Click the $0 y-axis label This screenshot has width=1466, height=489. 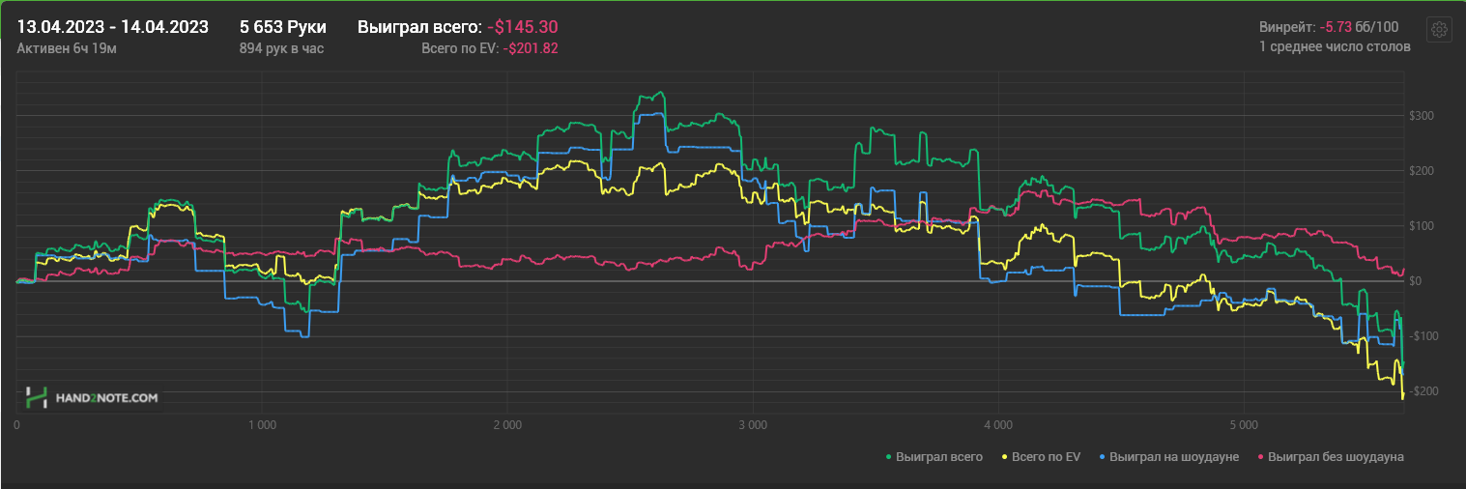coord(1417,281)
